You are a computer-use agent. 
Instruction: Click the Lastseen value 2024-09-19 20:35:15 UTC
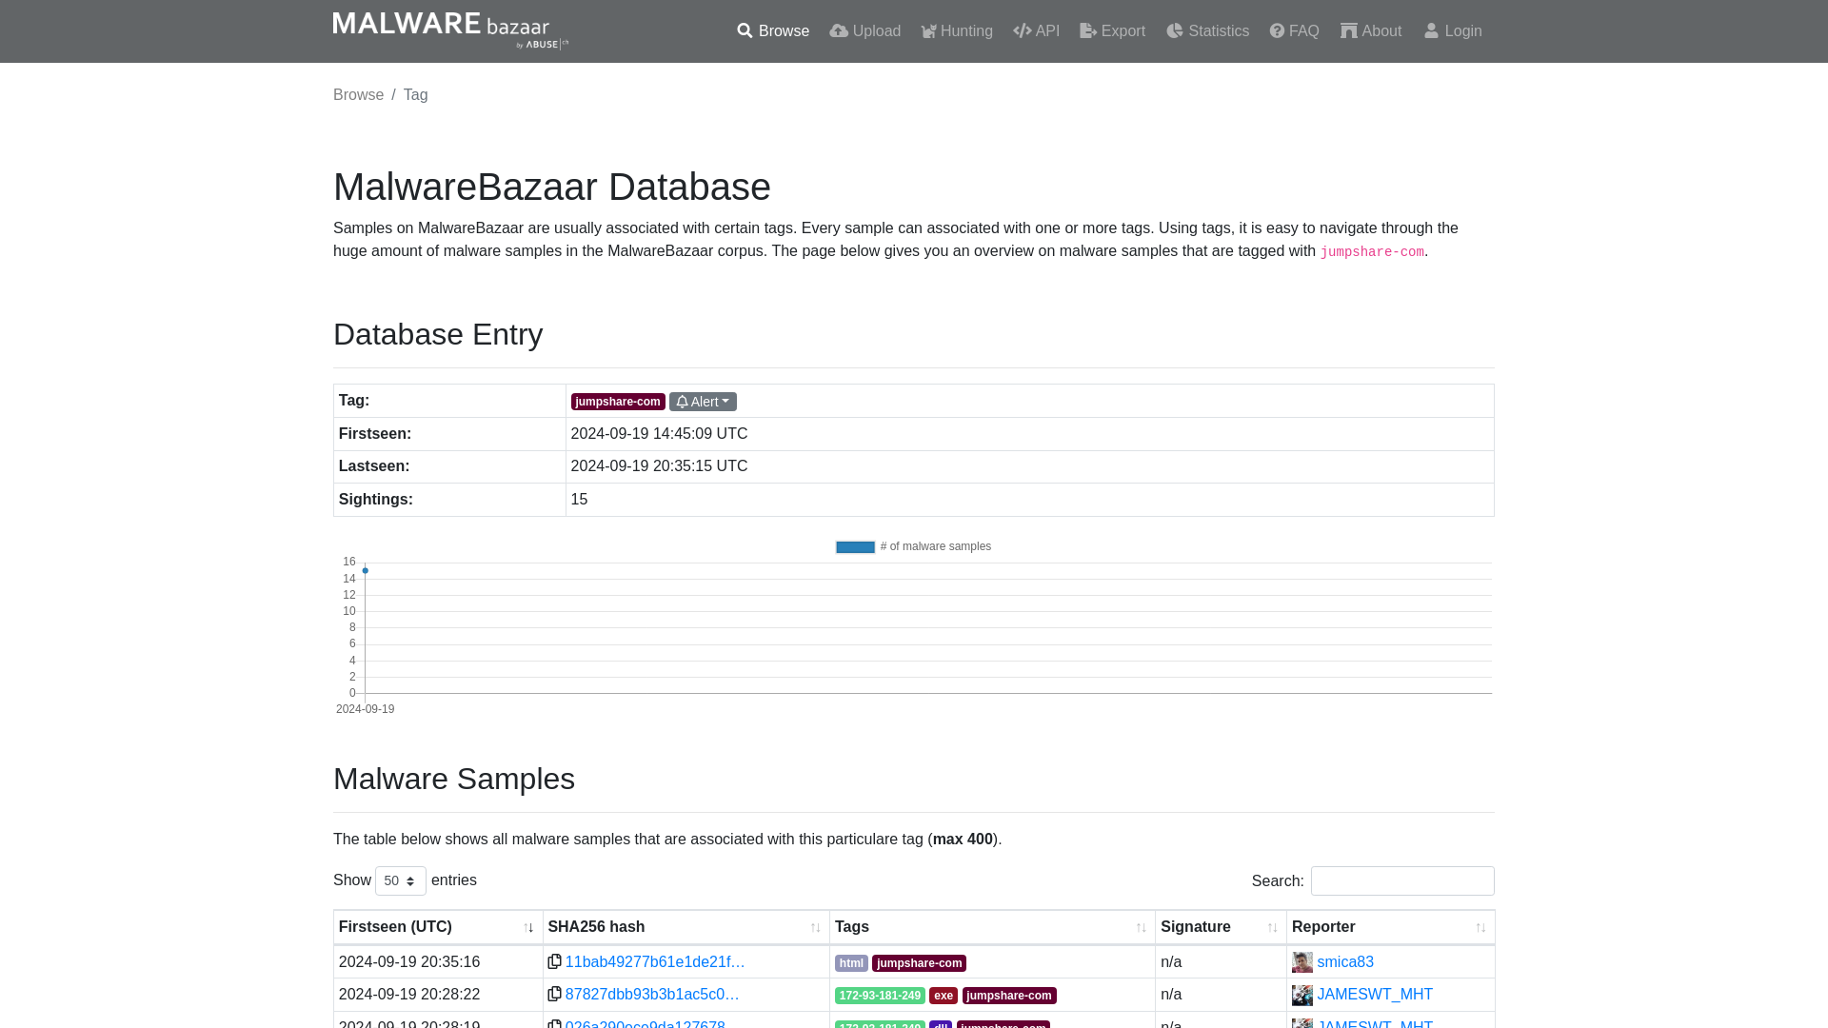point(659,466)
